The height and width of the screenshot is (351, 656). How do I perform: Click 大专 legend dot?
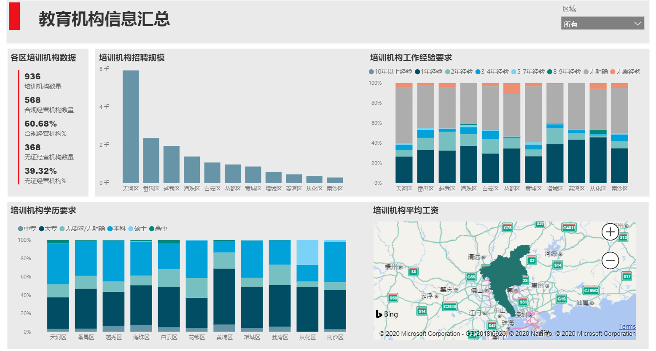[x=42, y=229]
